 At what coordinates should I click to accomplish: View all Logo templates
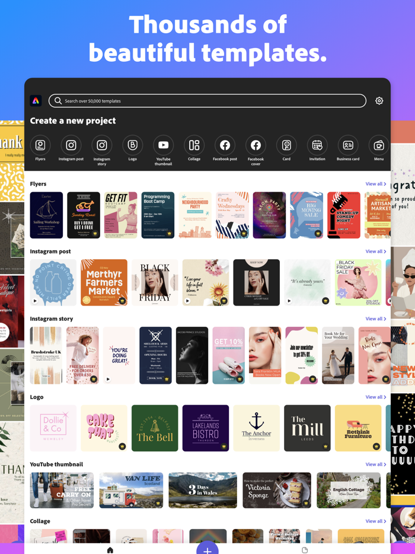[x=376, y=397]
